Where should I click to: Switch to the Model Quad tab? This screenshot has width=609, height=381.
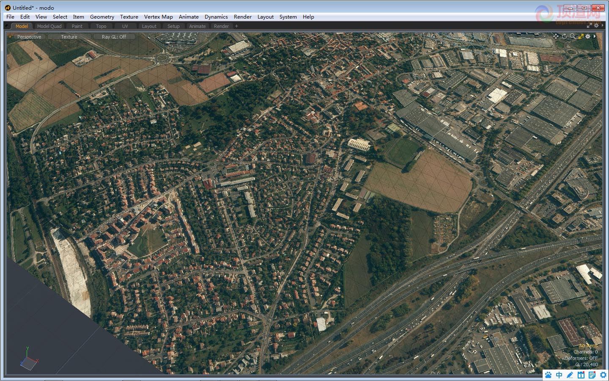point(49,26)
